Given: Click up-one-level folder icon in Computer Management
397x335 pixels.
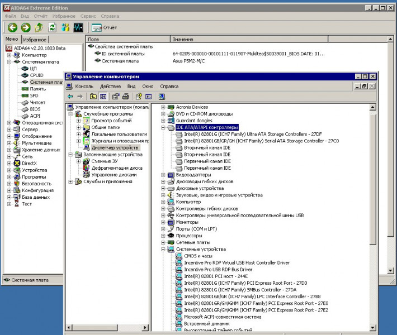Looking at the screenshot, I should (x=93, y=97).
